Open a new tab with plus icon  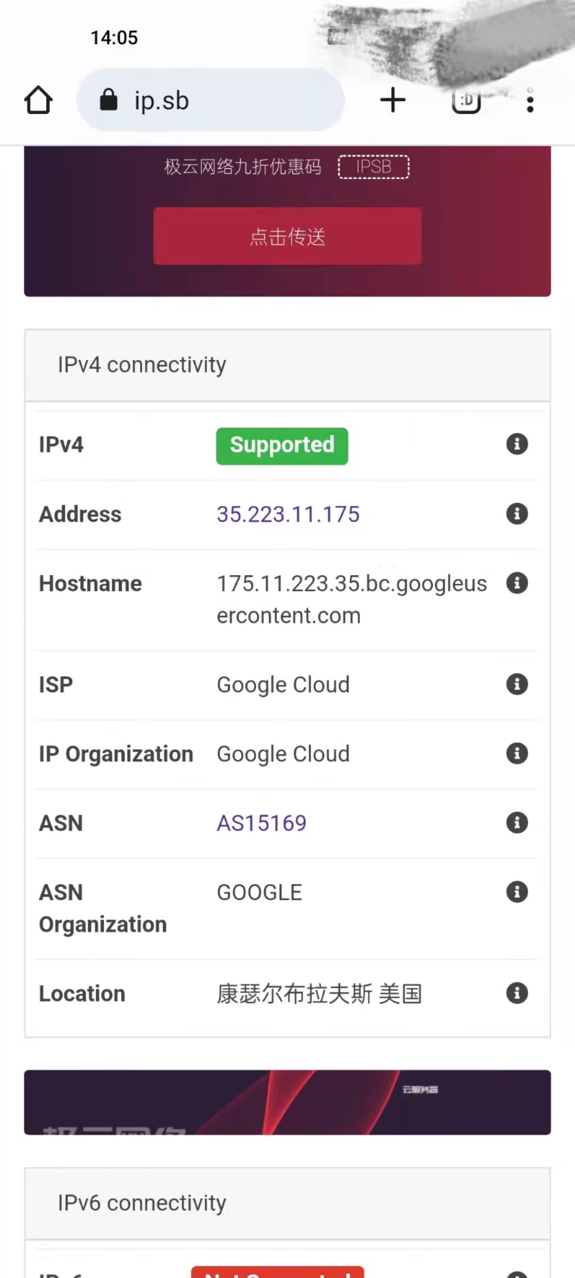(393, 100)
